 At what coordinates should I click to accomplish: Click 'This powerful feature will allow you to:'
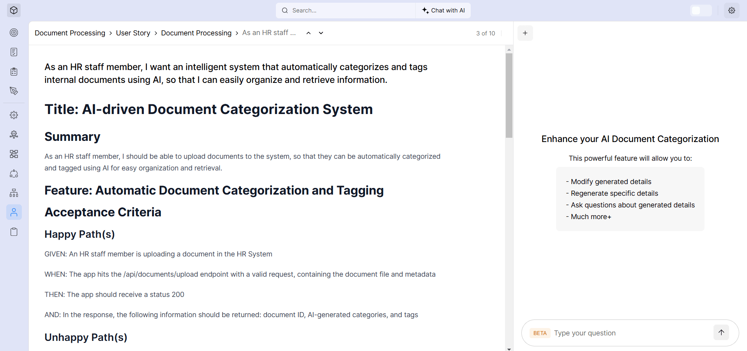click(x=630, y=158)
